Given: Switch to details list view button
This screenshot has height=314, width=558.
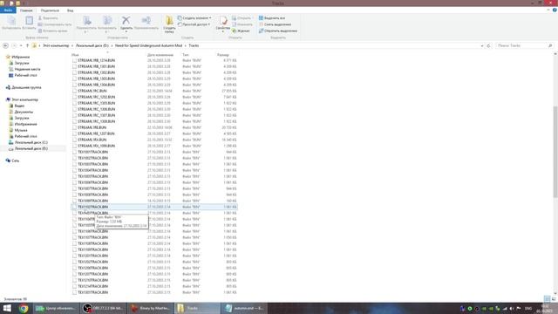Looking at the screenshot, I should click(547, 298).
